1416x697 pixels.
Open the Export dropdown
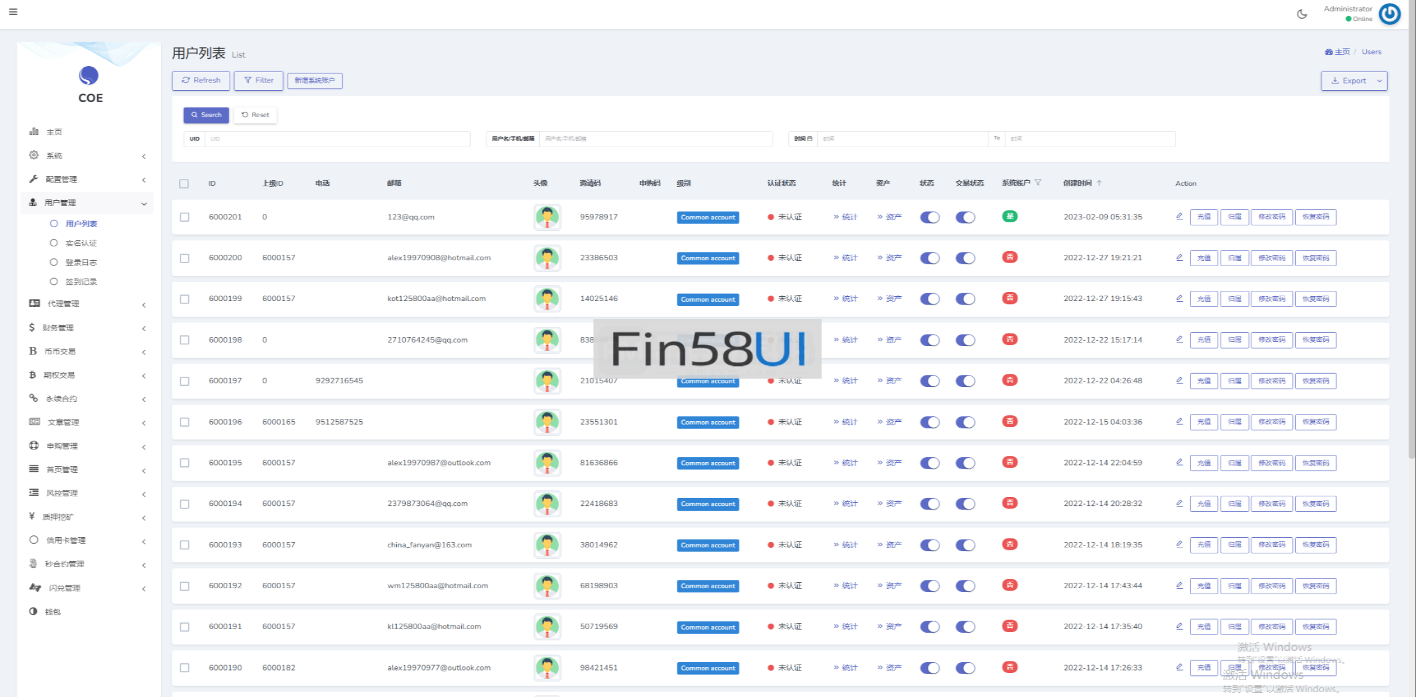click(x=1379, y=81)
